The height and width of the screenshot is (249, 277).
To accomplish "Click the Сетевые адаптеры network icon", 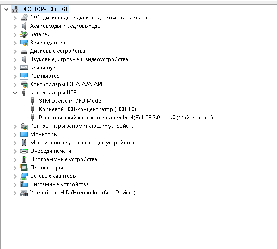I will click(24, 176).
